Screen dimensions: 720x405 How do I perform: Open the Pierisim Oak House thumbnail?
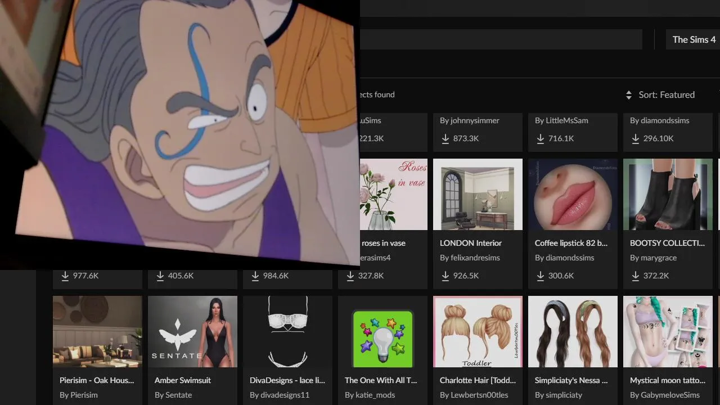click(97, 331)
